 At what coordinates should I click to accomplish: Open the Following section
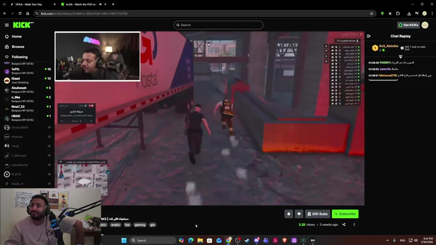coord(19,57)
